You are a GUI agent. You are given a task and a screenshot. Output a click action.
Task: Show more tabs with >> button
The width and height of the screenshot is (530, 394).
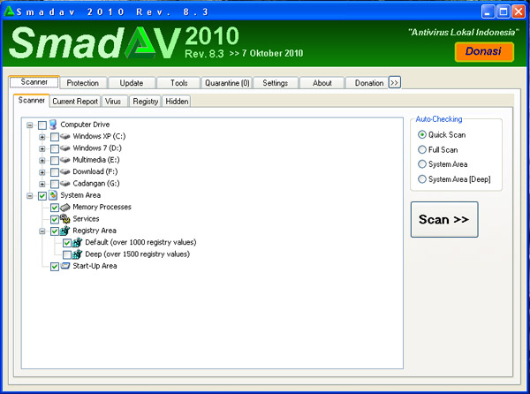pos(395,82)
